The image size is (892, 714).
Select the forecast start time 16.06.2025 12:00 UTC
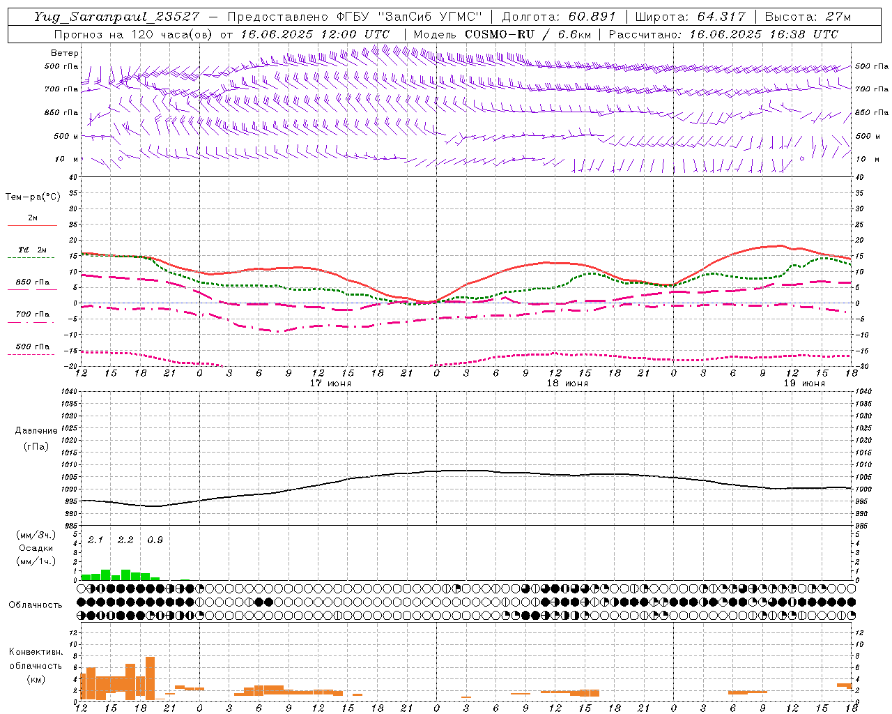(x=315, y=34)
